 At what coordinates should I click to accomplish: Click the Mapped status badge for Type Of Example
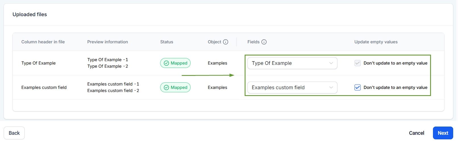click(x=175, y=63)
